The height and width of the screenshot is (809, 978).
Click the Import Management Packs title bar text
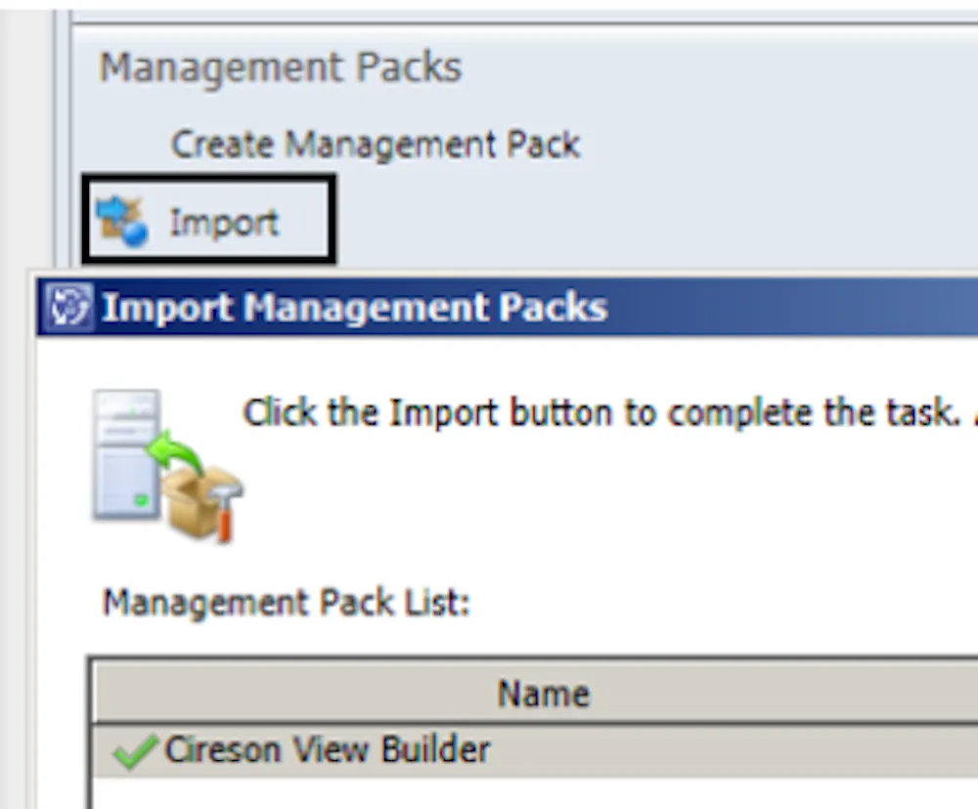[354, 307]
